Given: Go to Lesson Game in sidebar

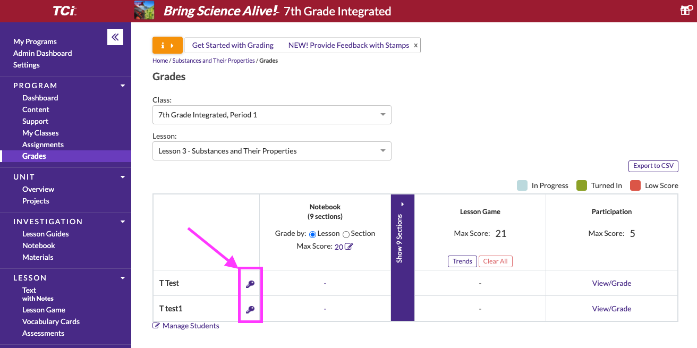Looking at the screenshot, I should tap(44, 310).
